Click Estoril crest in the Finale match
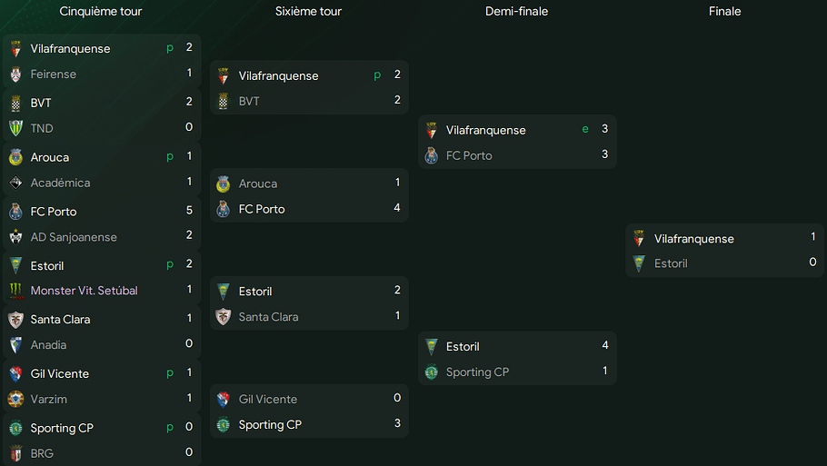 click(639, 263)
